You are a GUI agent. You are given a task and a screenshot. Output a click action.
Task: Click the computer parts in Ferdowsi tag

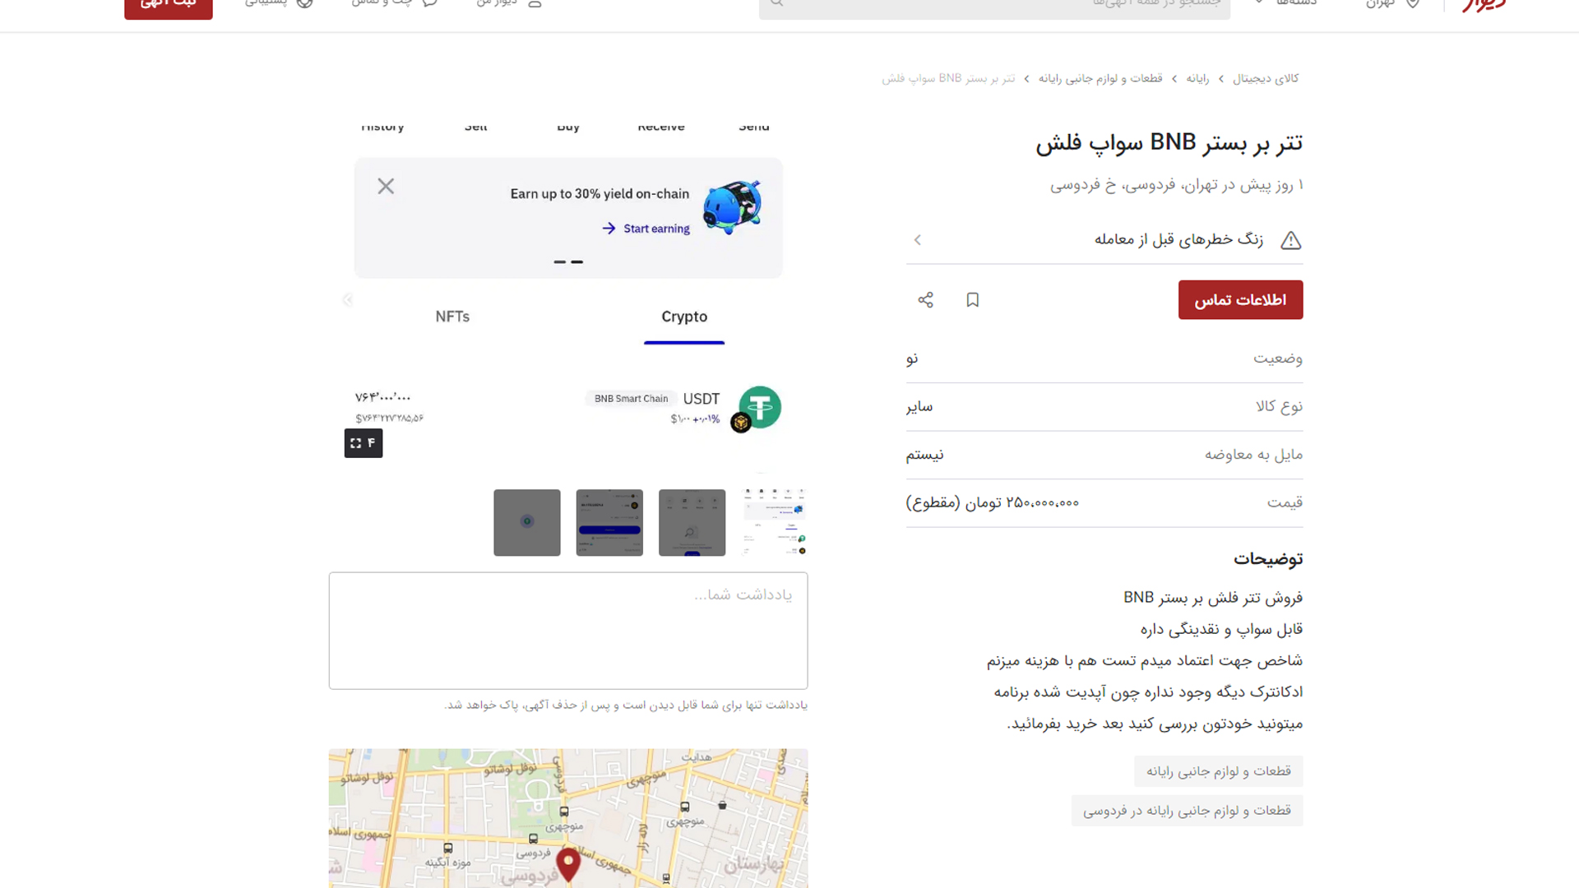pyautogui.click(x=1186, y=811)
